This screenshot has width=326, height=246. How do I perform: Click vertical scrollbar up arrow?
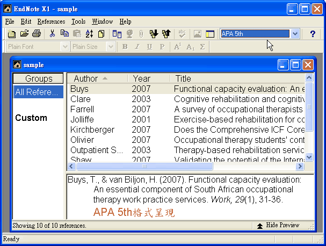click(x=309, y=77)
